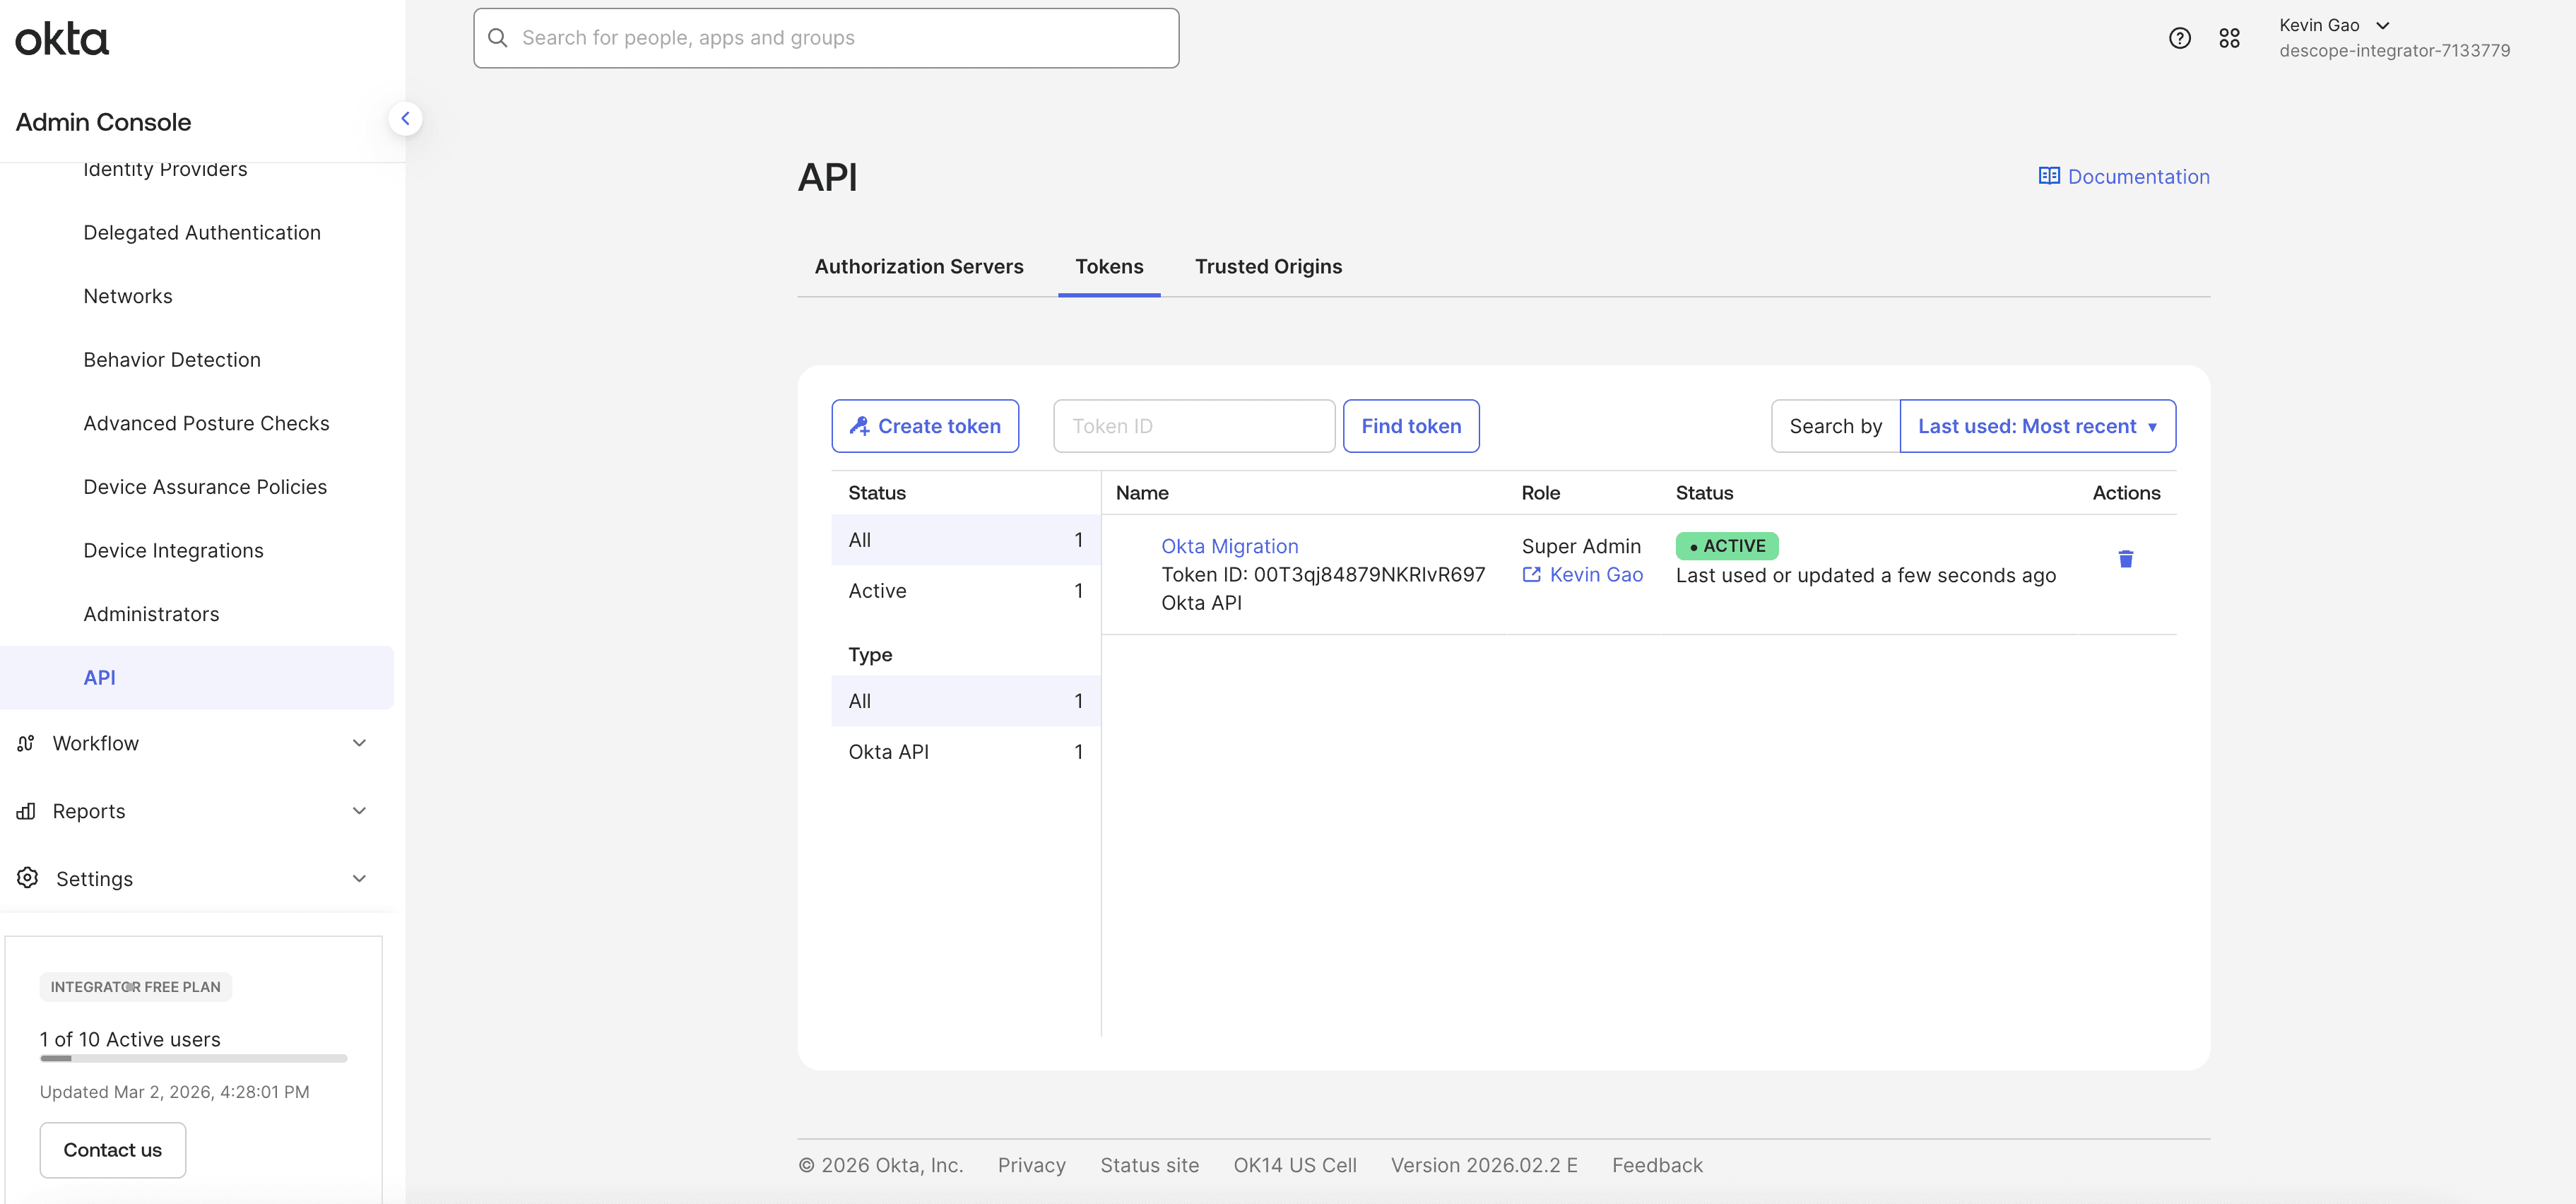Switch to the Trusted Origins tab
The image size is (2576, 1204).
click(1268, 266)
